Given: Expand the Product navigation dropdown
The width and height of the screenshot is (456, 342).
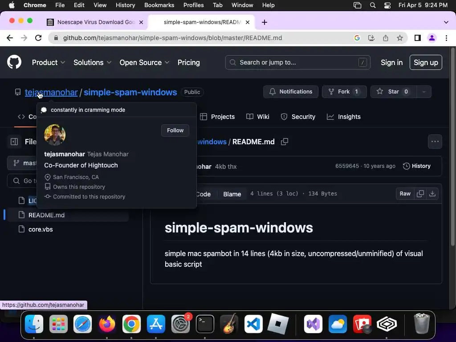Looking at the screenshot, I should [48, 62].
